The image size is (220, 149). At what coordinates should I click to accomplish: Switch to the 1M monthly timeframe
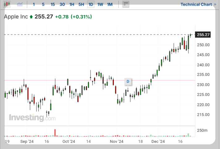110,5
